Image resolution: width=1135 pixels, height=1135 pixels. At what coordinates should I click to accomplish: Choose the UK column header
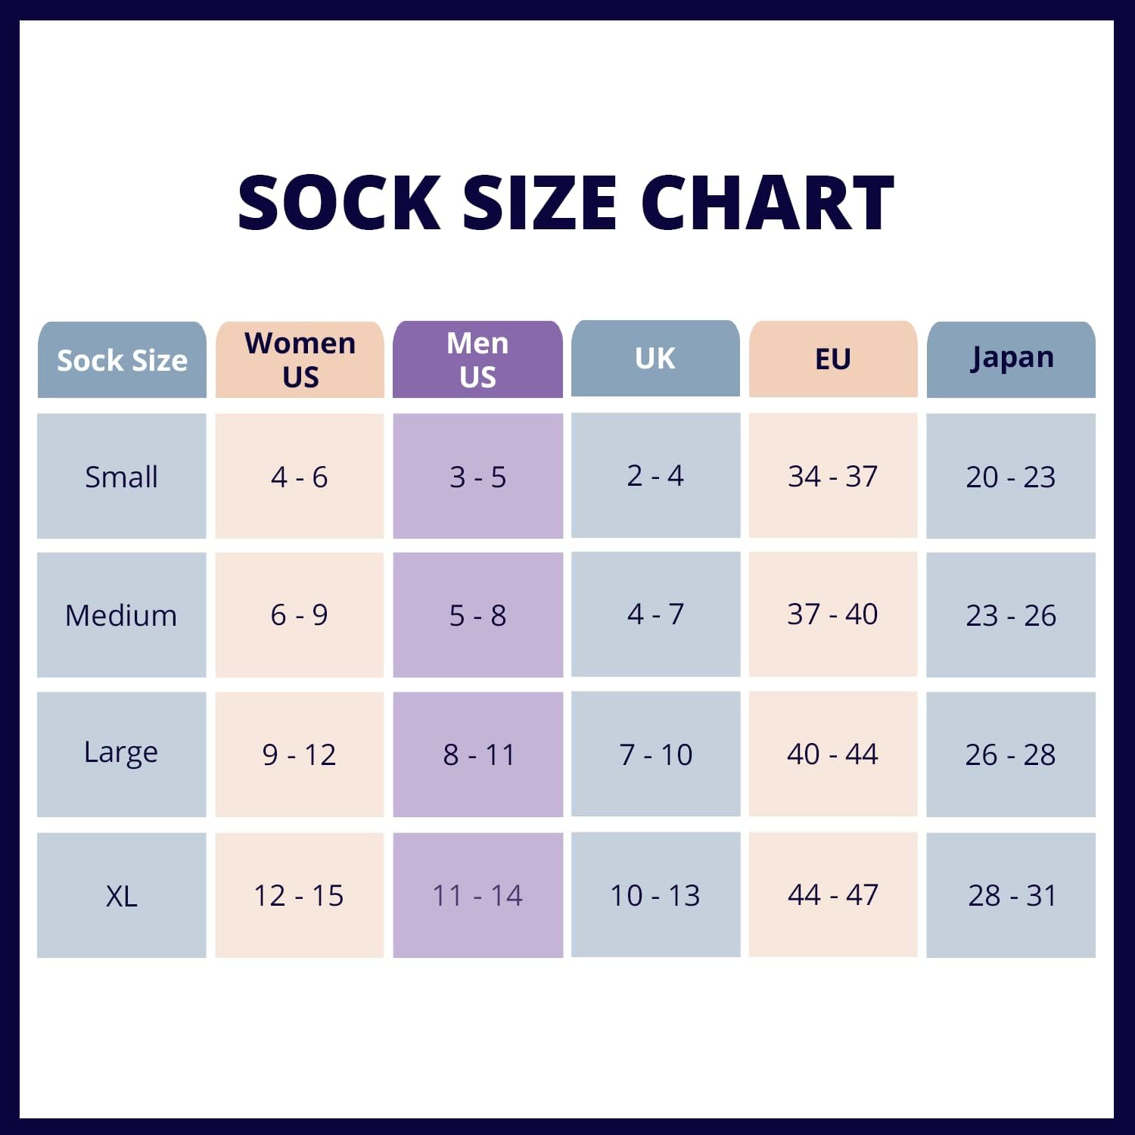[x=655, y=359]
